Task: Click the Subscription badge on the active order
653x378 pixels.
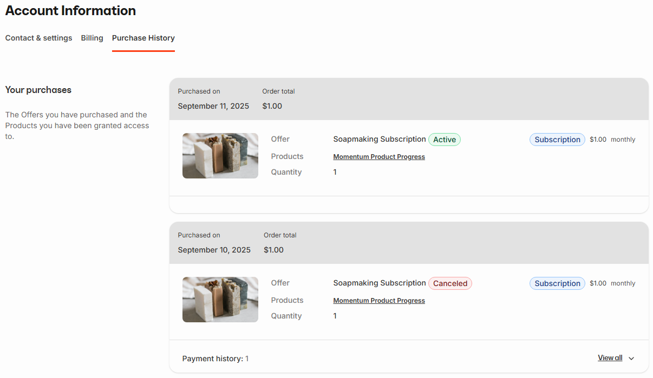Action: coord(557,139)
